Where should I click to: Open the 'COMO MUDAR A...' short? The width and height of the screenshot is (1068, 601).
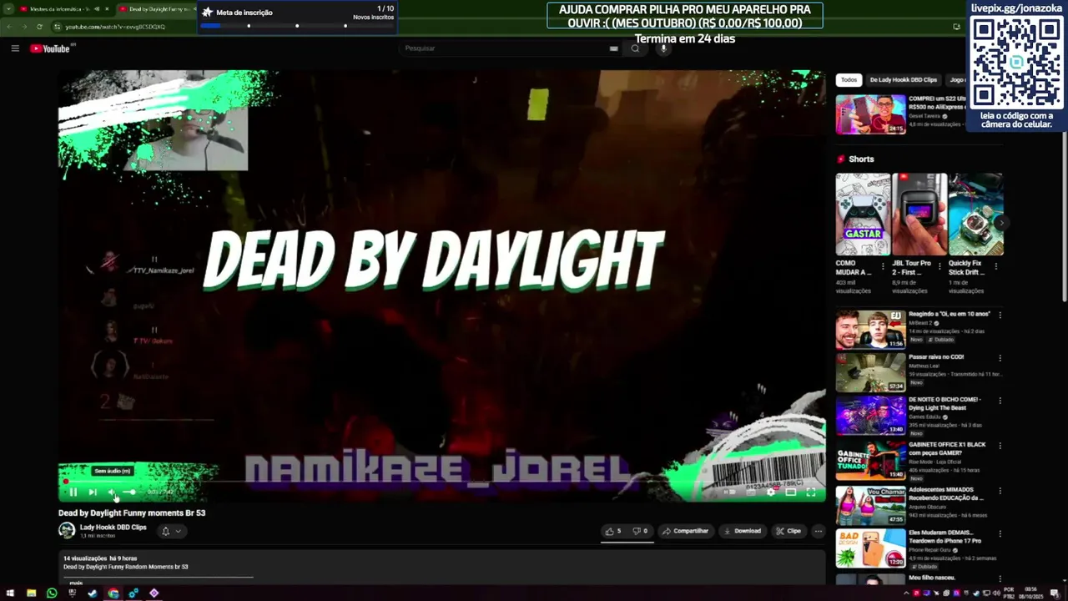863,214
